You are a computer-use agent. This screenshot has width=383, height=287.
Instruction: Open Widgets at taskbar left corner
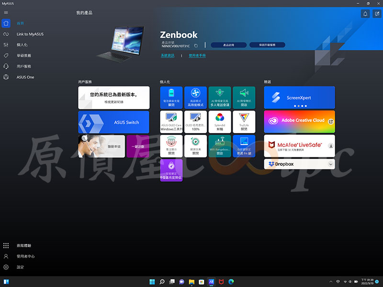(x=6, y=282)
